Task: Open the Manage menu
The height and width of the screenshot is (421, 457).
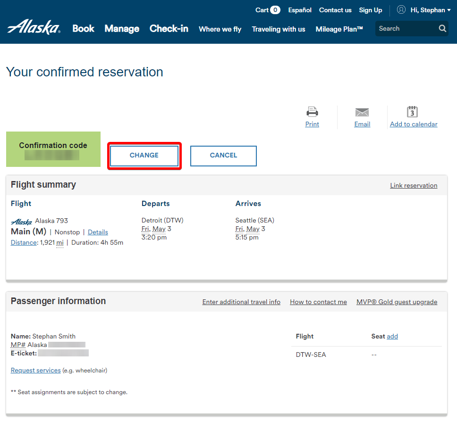Action: tap(122, 28)
